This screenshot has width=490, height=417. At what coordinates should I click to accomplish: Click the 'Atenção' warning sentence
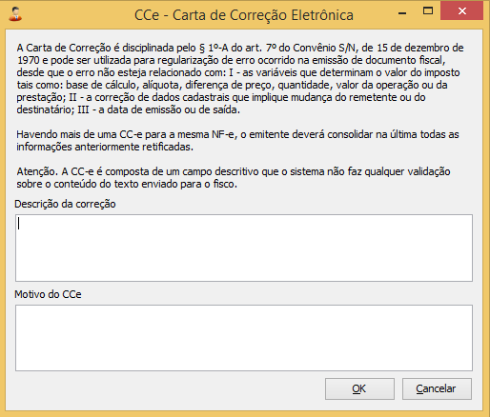click(234, 178)
